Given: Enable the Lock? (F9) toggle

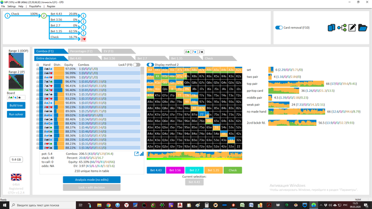Looking at the screenshot, I should click(x=137, y=65).
